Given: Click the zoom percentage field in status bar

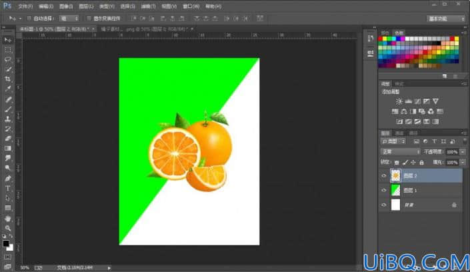Looking at the screenshot, I should point(25,268).
